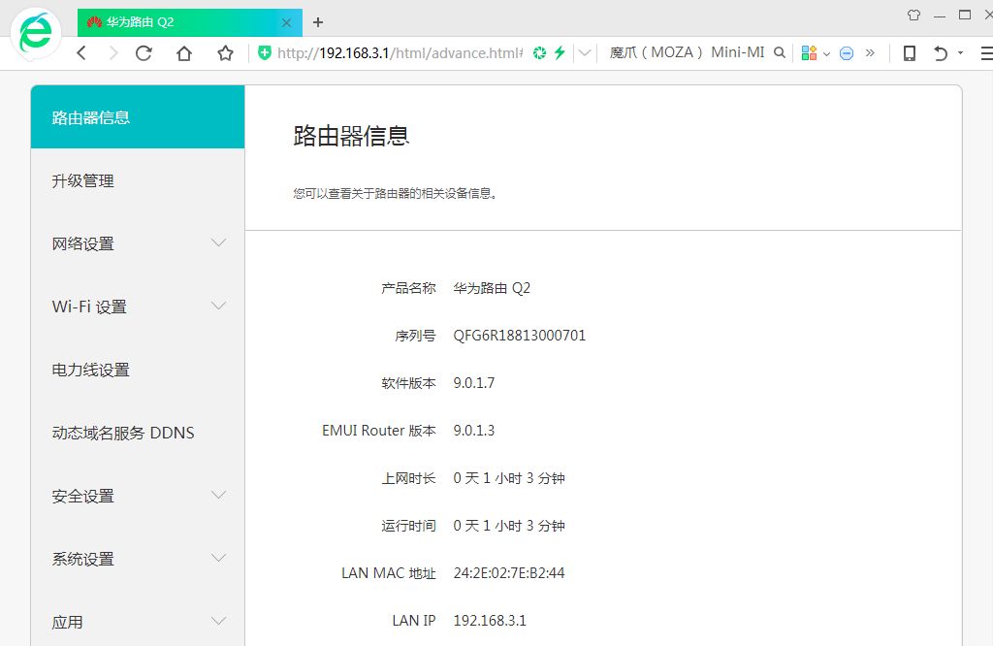The width and height of the screenshot is (993, 646).
Task: Go back with the browser back arrow
Action: [81, 53]
